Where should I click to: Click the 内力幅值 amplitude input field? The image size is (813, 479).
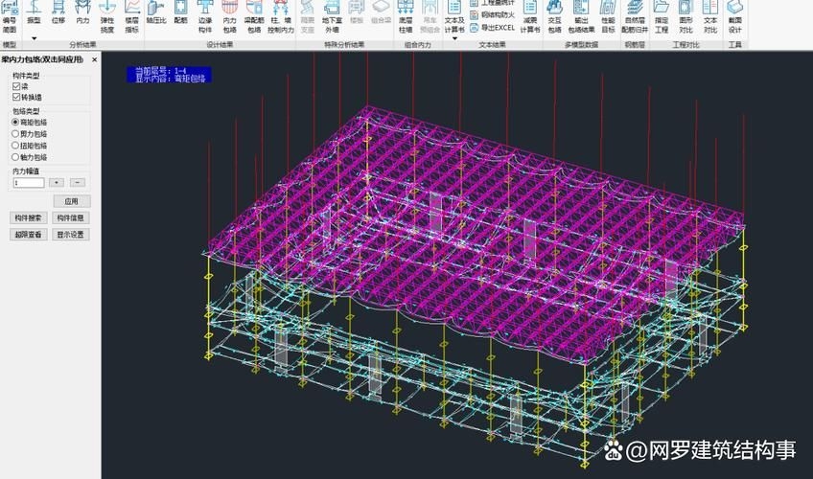point(28,182)
